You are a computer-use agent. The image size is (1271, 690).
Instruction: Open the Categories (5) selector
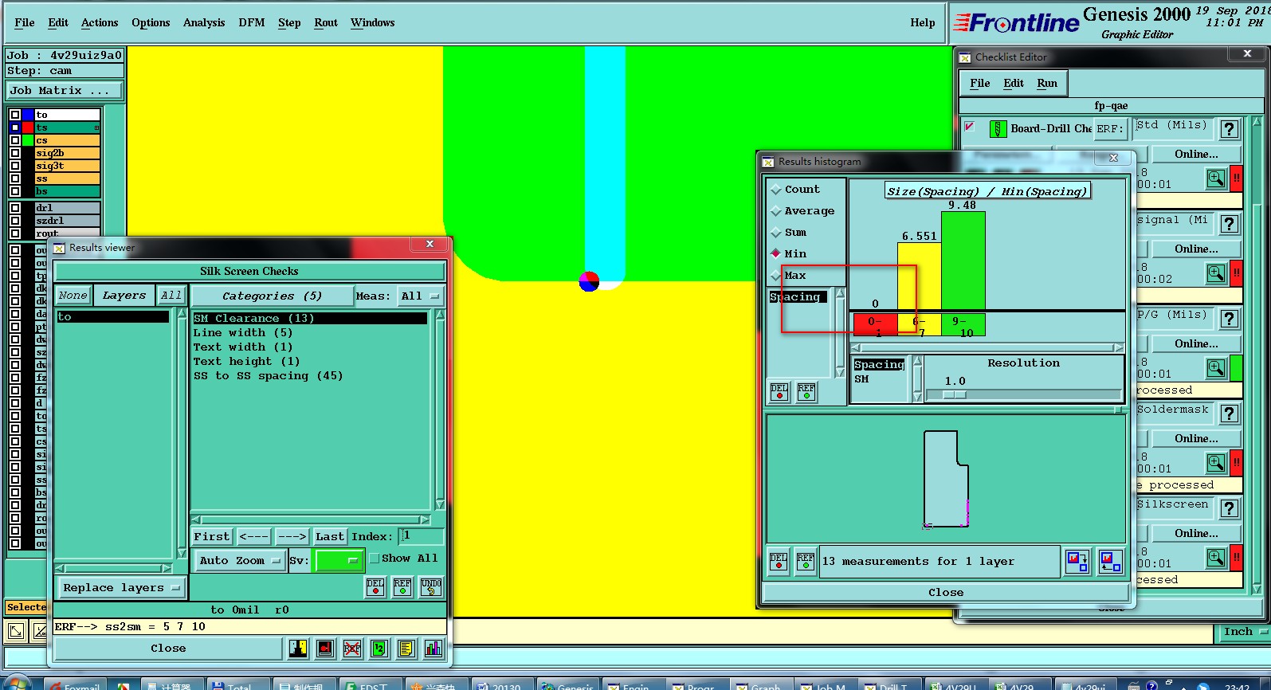tap(272, 296)
